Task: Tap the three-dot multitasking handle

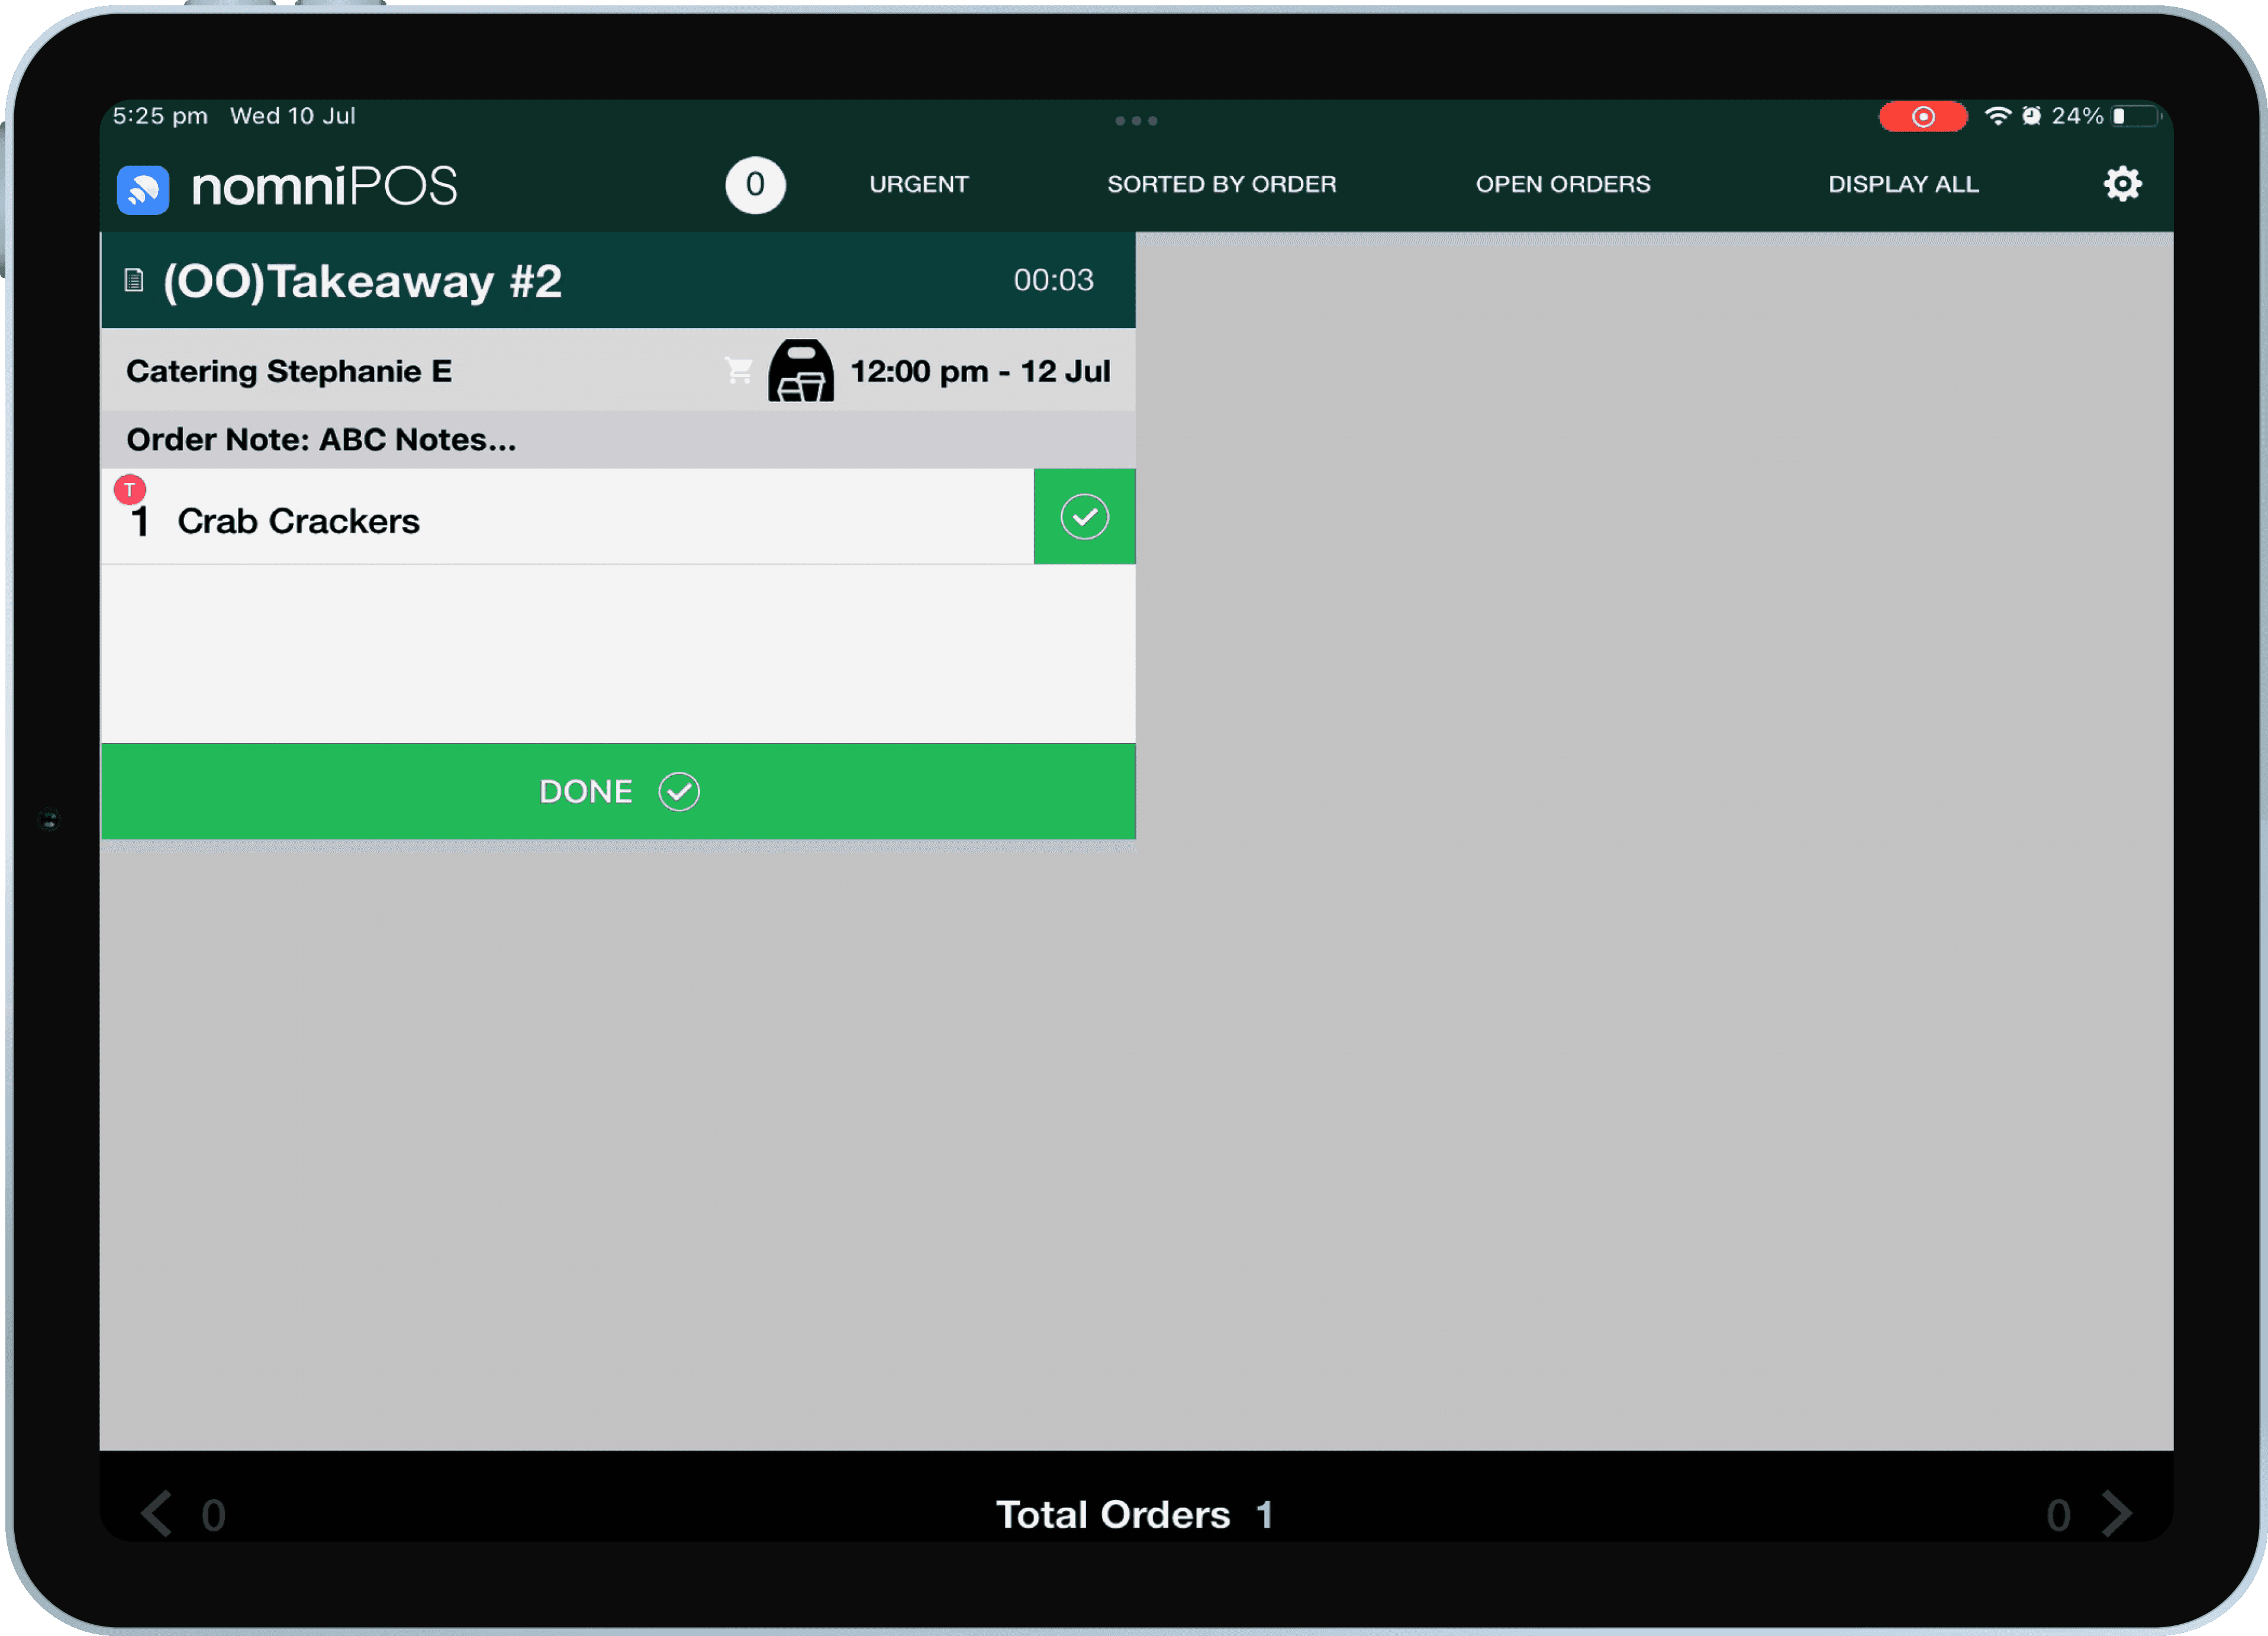Action: coord(1136,121)
